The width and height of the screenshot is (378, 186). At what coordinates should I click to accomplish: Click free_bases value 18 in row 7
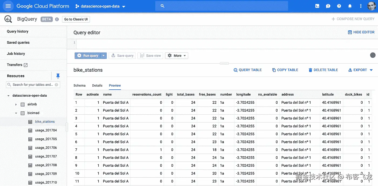tap(214, 150)
